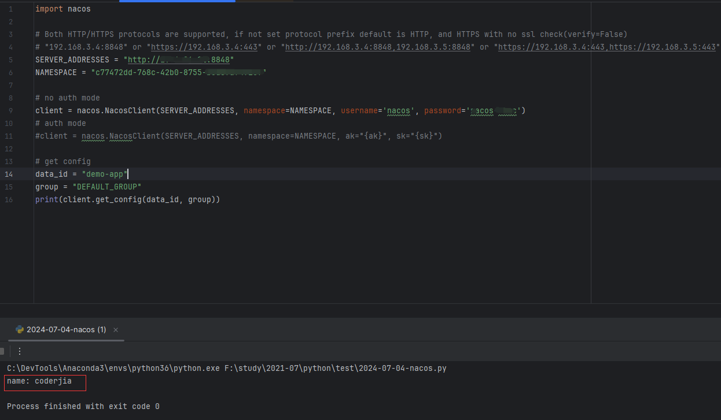The width and height of the screenshot is (721, 420).
Task: Click the gutter at line number 16
Action: (9, 199)
